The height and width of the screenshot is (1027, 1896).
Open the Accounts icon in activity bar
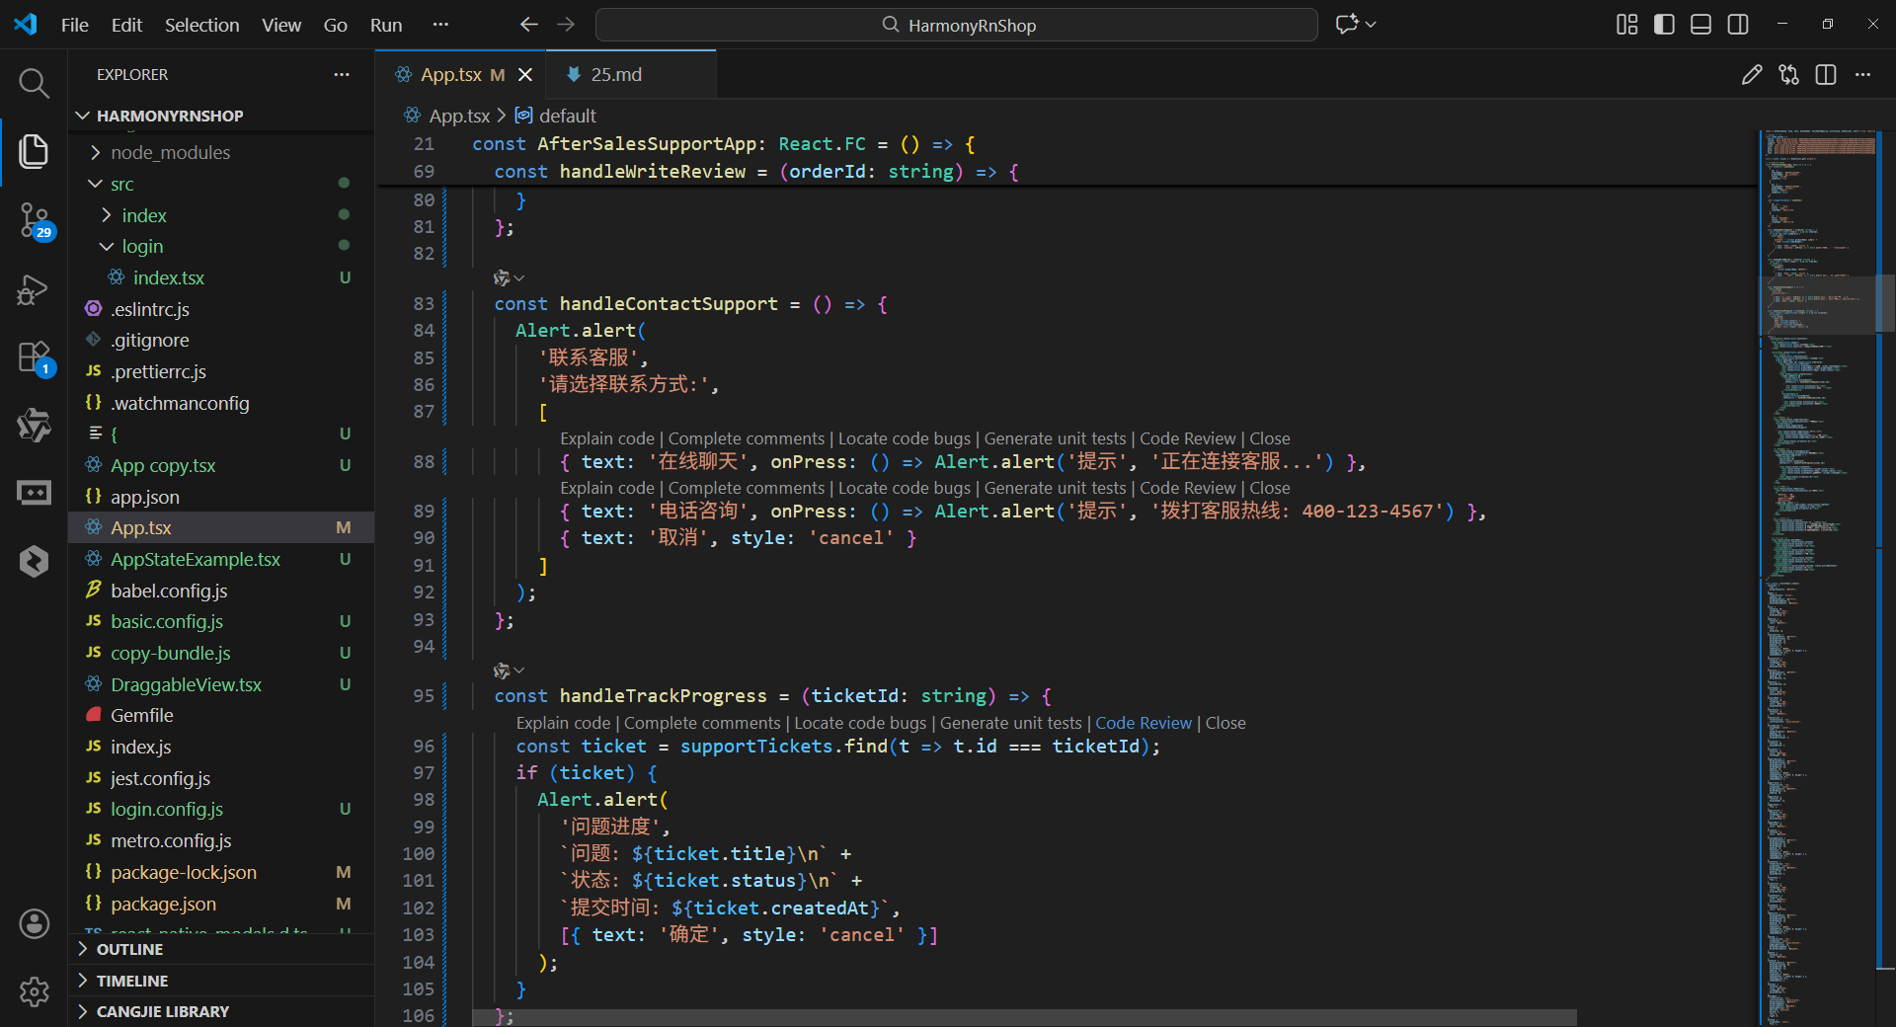pyautogui.click(x=34, y=924)
